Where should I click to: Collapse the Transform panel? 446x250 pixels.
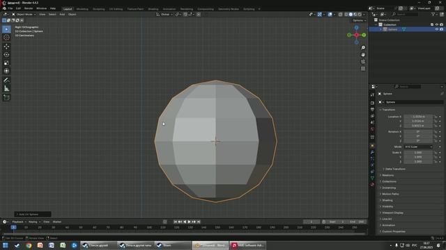(388, 110)
